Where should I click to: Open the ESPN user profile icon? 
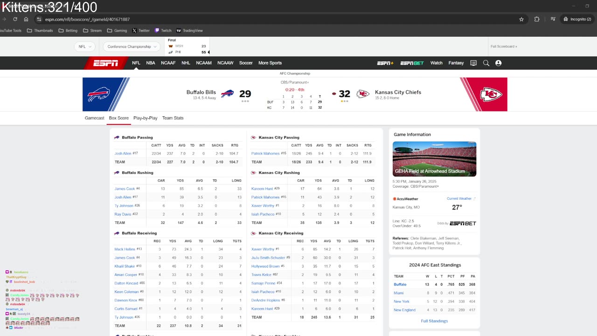coord(498,63)
